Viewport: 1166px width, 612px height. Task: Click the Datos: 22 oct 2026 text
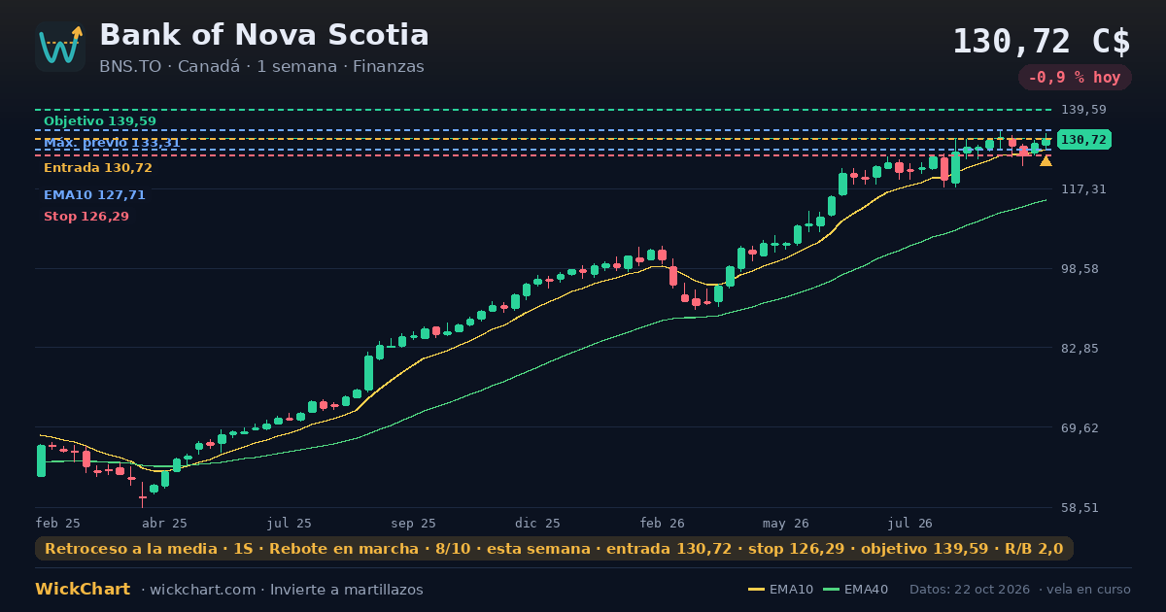click(x=971, y=590)
